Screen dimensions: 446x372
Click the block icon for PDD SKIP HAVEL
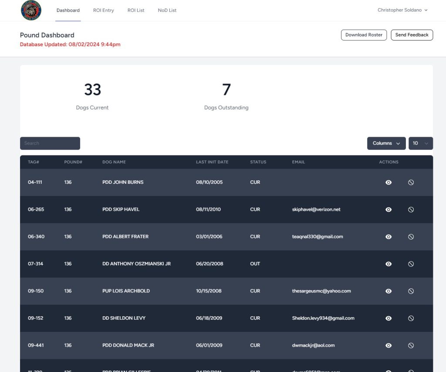[x=411, y=210]
